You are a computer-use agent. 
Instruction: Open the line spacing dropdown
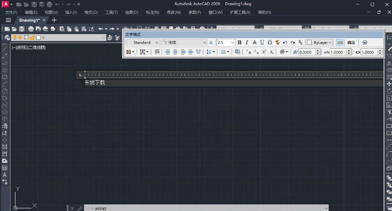pos(211,52)
